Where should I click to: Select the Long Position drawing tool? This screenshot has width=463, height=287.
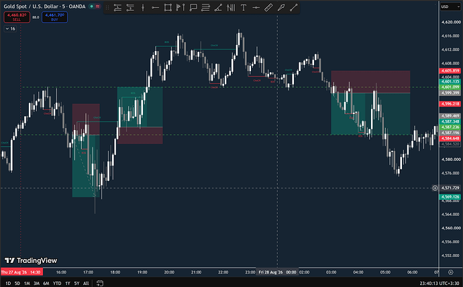click(117, 8)
